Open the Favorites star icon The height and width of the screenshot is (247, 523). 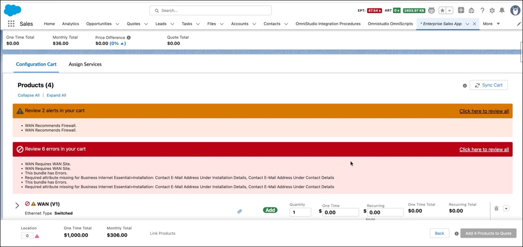(x=443, y=10)
